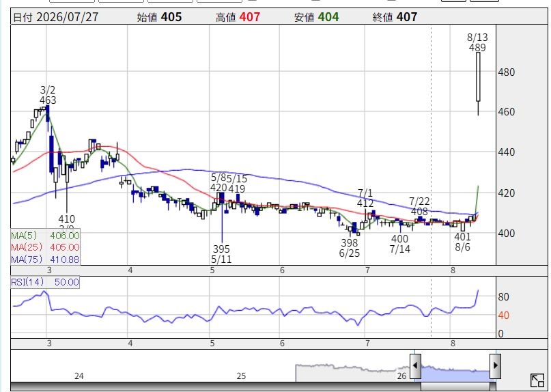Click the year 26 label in navigator
551x392 pixels.
coord(401,376)
